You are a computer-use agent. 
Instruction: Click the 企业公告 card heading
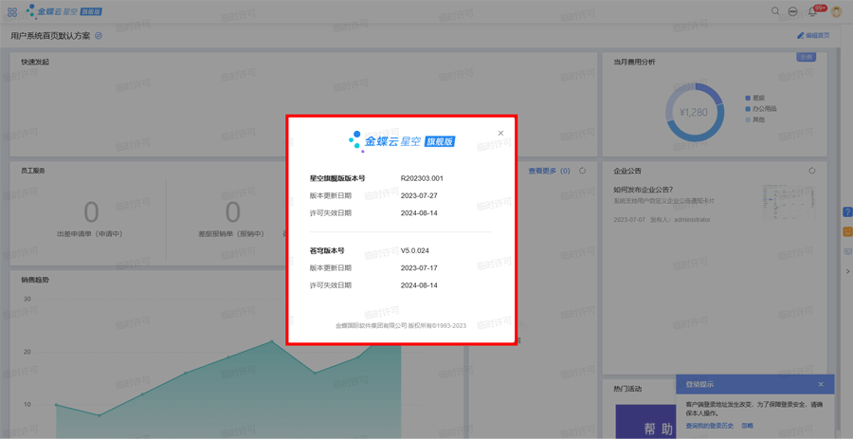pos(627,171)
